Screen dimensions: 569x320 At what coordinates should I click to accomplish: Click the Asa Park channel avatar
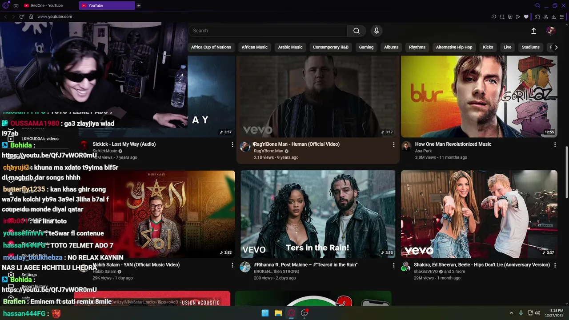(x=406, y=146)
